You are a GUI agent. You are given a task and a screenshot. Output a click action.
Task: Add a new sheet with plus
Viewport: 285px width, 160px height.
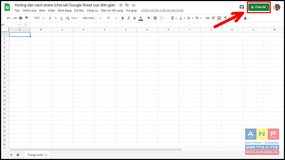pyautogui.click(x=11, y=155)
